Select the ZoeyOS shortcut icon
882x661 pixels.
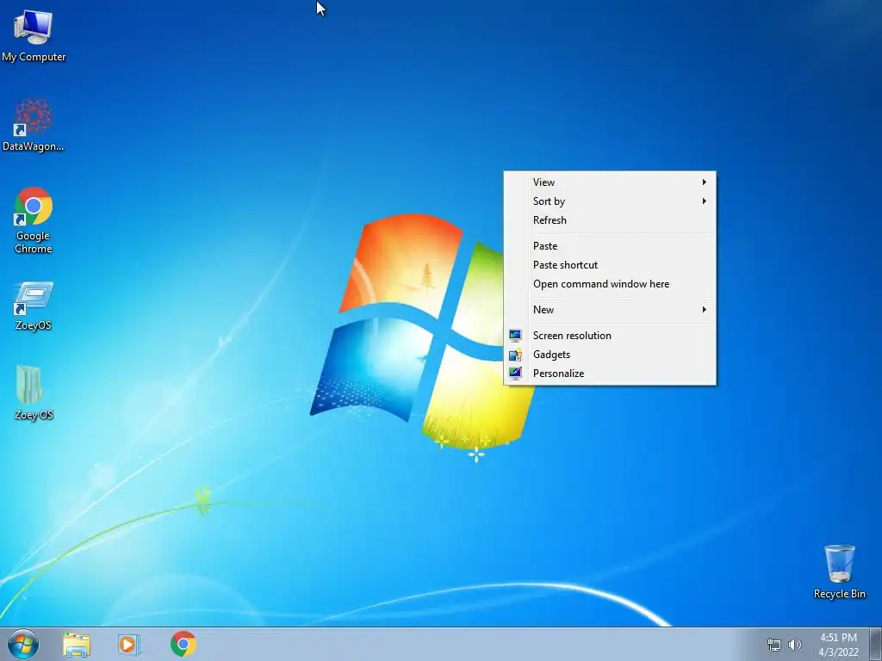(34, 306)
